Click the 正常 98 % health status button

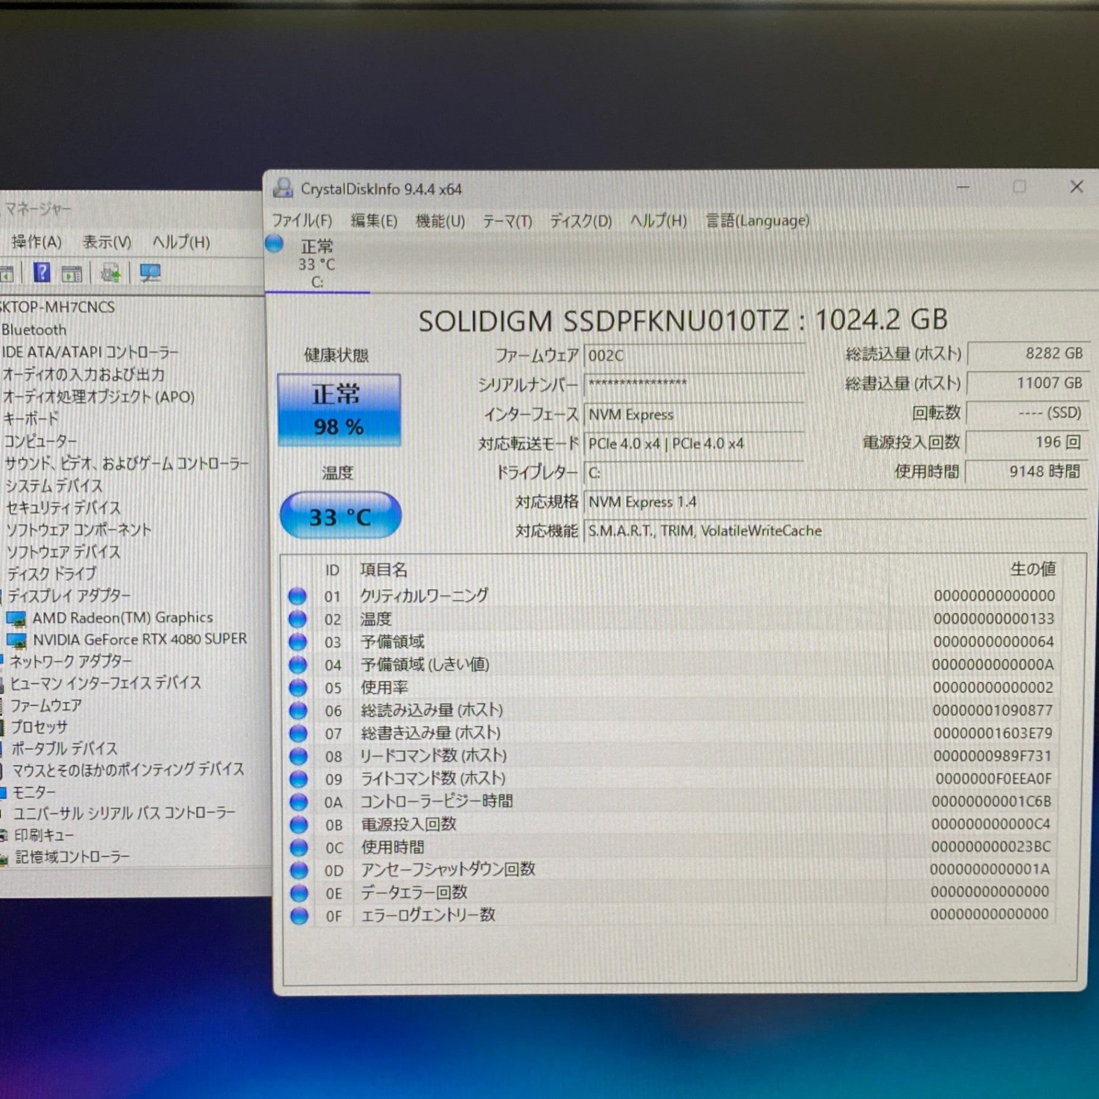tap(339, 410)
